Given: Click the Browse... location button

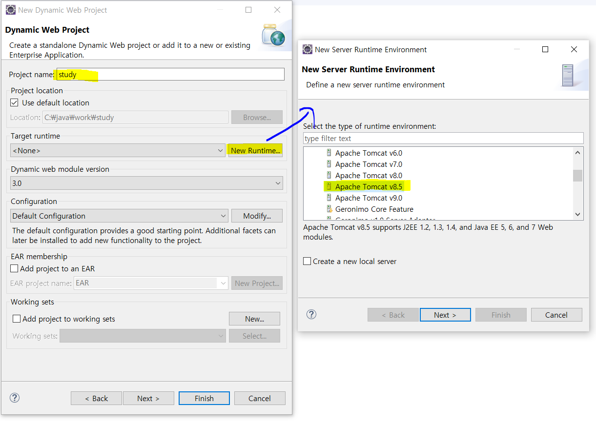Looking at the screenshot, I should point(257,117).
